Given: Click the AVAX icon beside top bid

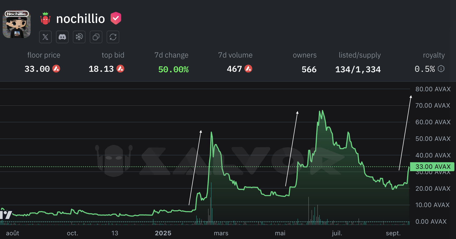Looking at the screenshot, I should pos(120,69).
